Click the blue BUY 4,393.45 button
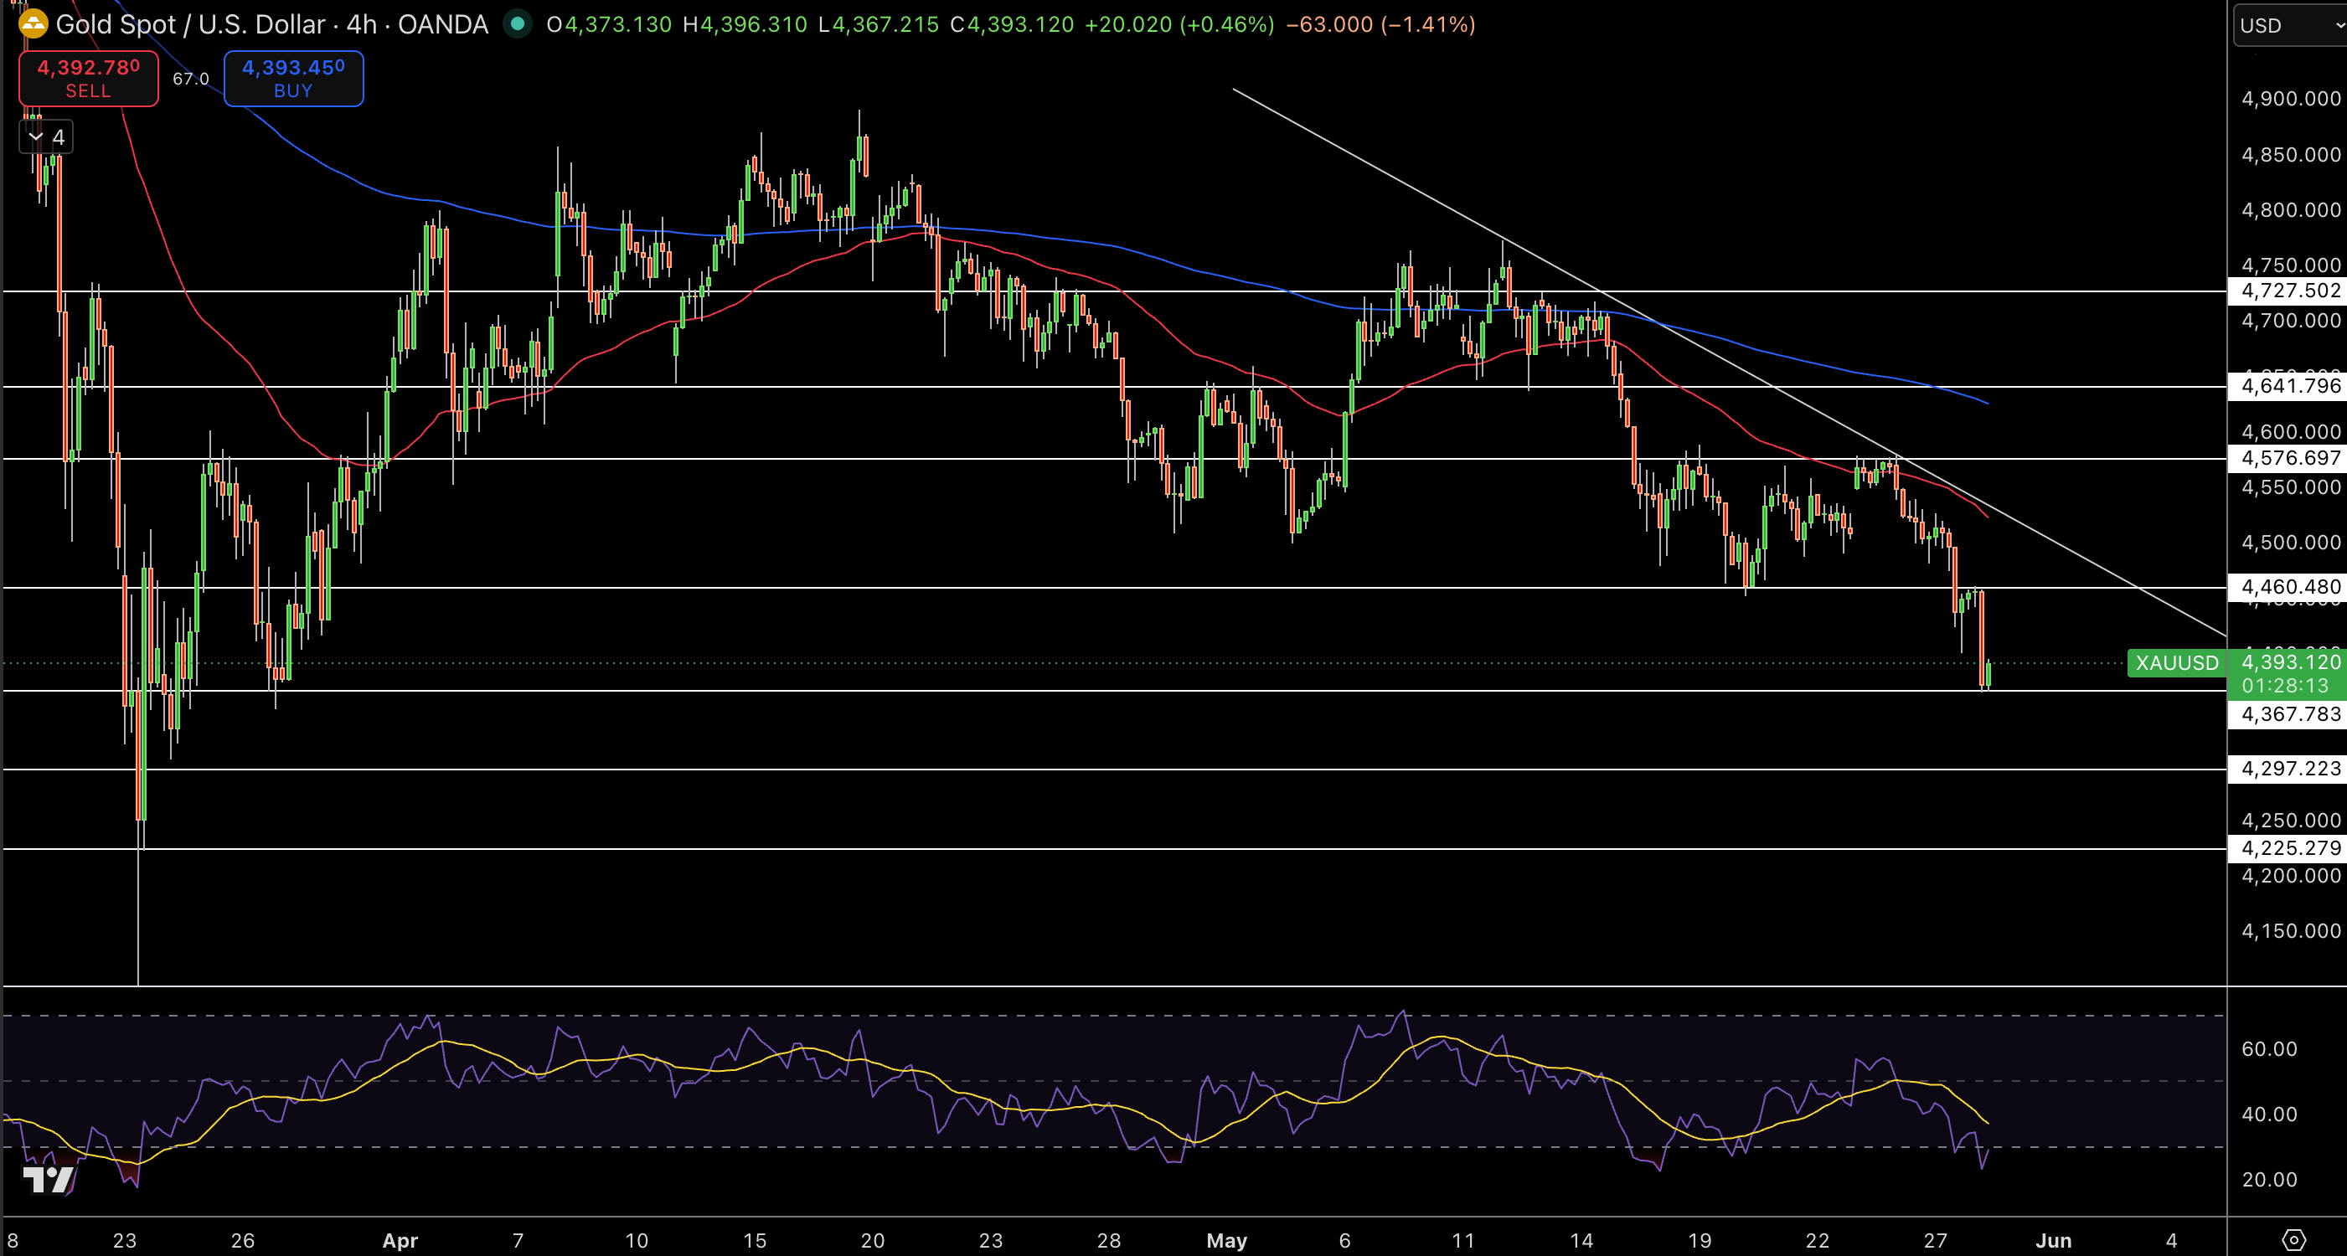The height and width of the screenshot is (1256, 2347). (x=293, y=79)
